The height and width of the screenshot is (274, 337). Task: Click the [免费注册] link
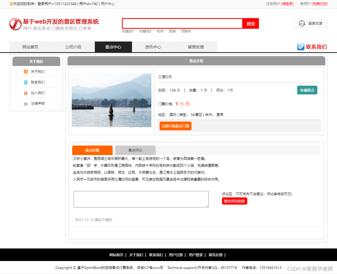coord(320,4)
